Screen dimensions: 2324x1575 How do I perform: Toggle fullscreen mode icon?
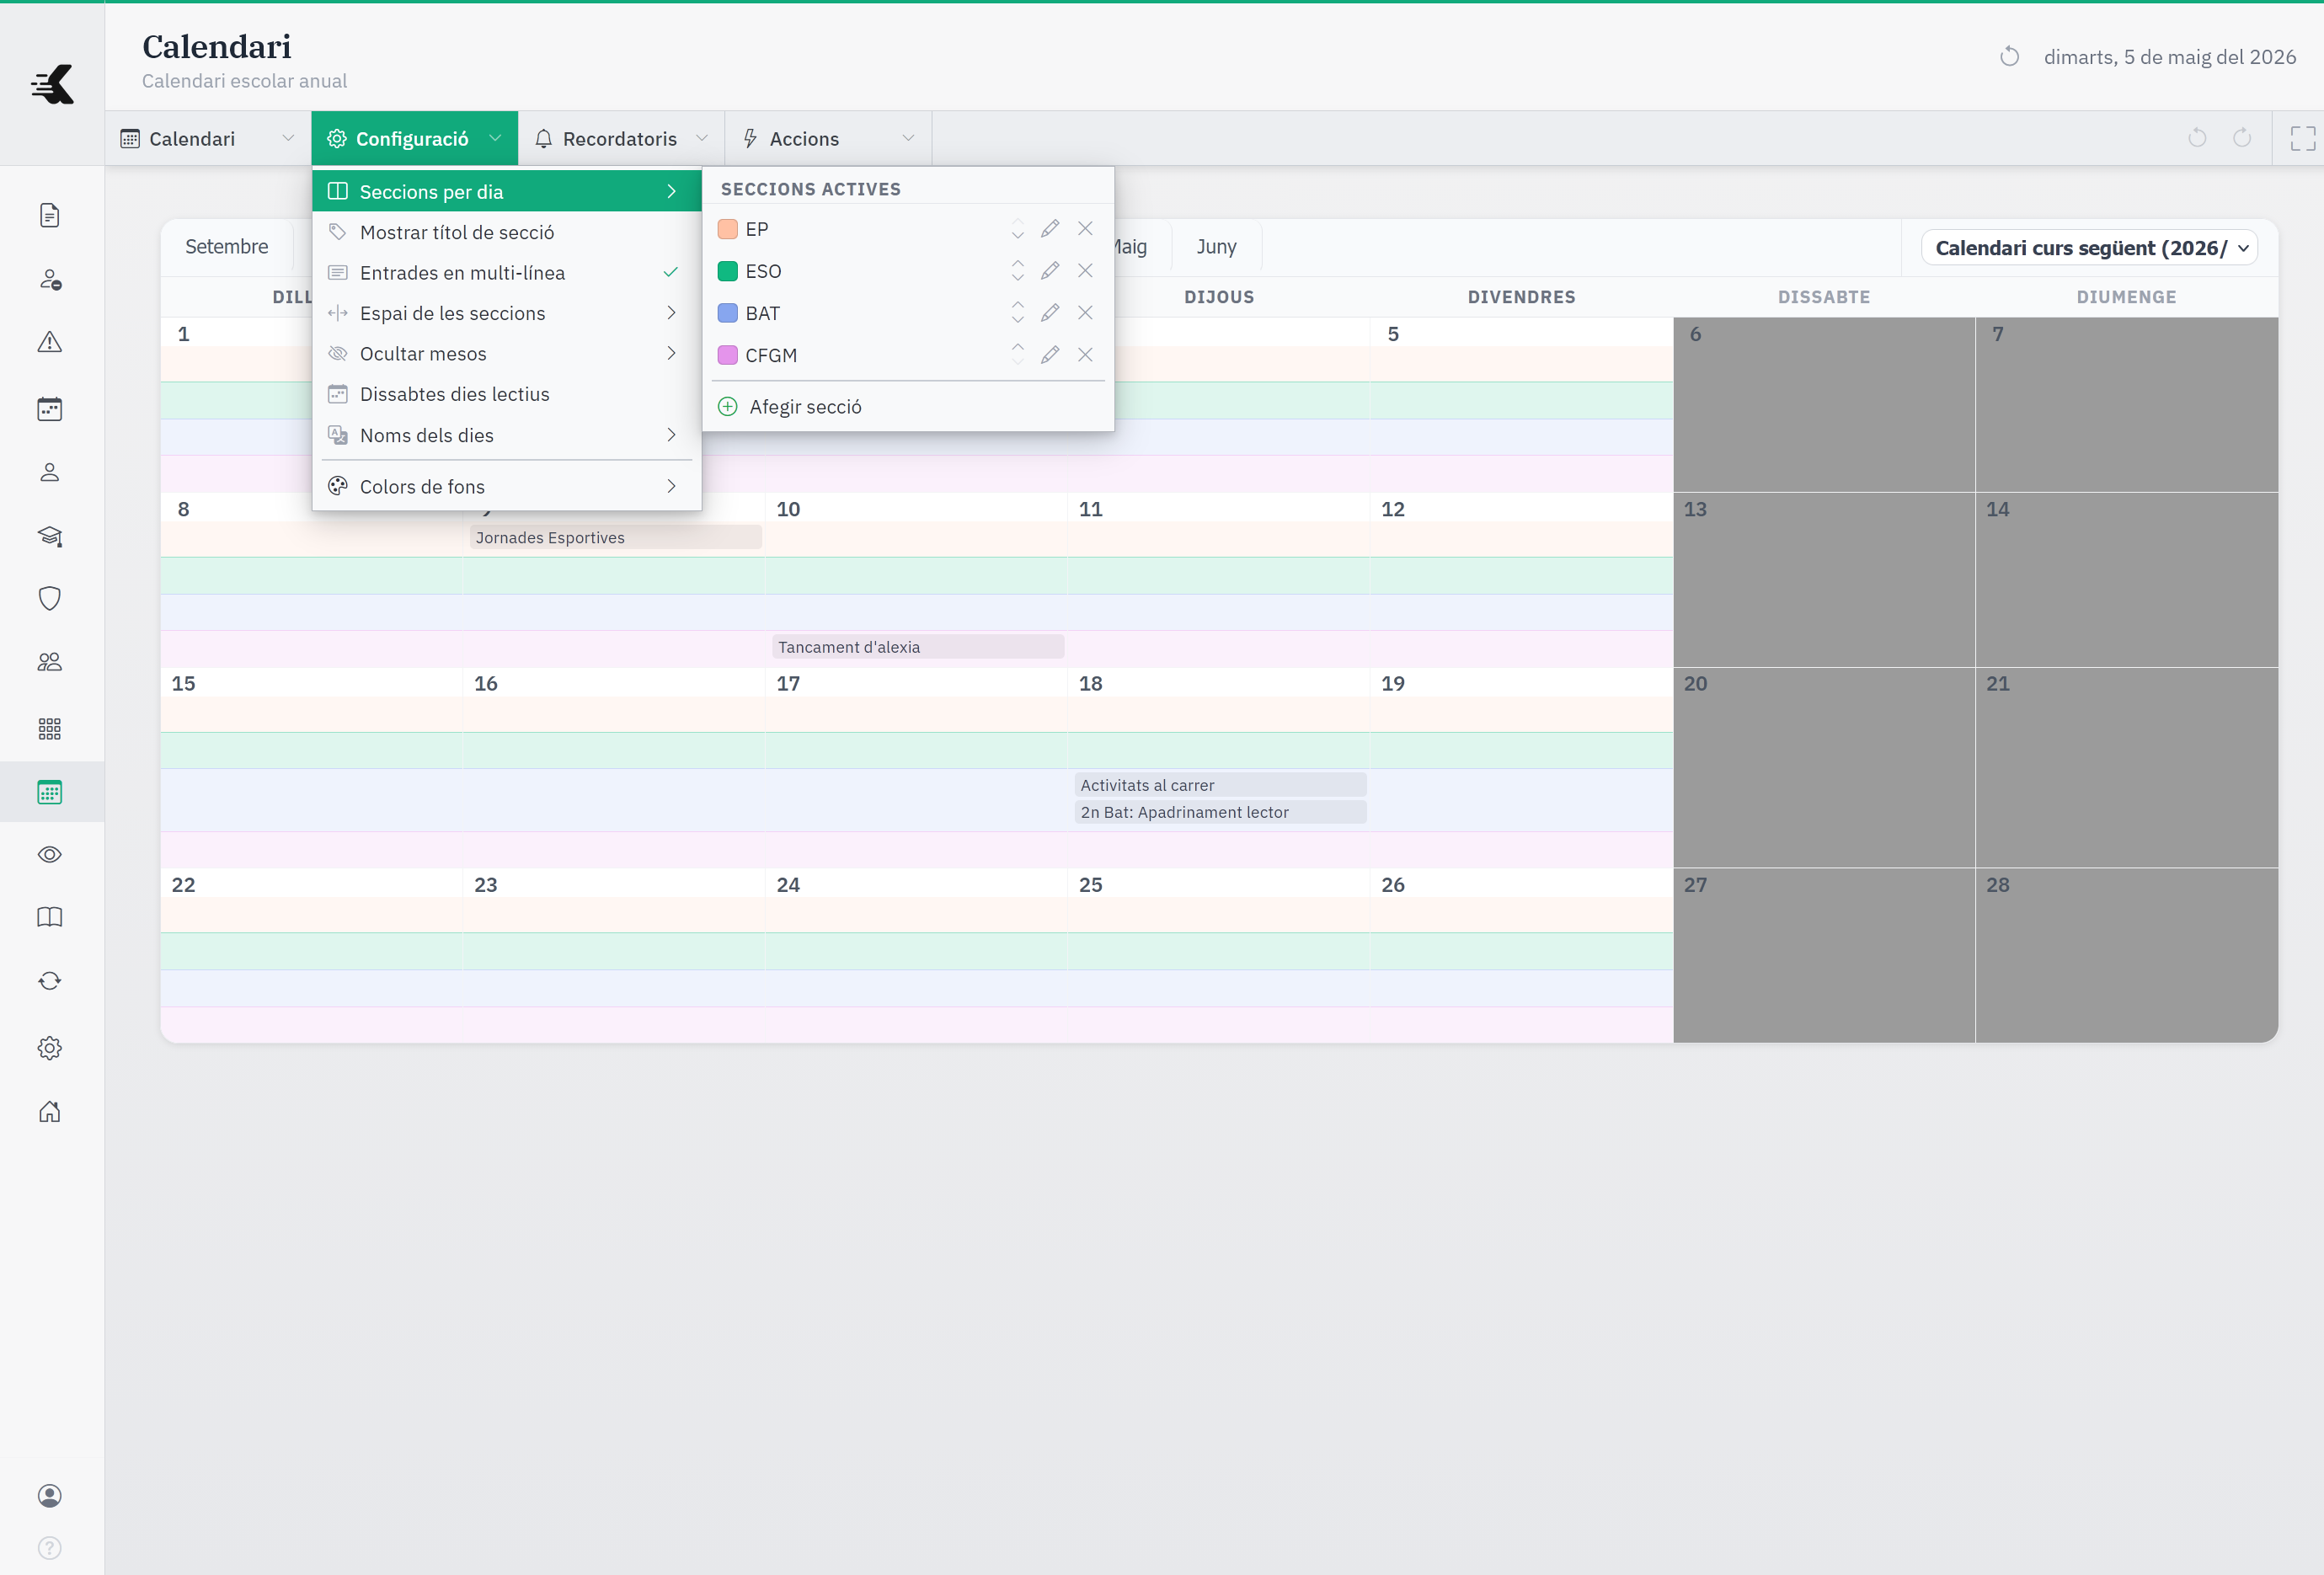(x=2303, y=138)
